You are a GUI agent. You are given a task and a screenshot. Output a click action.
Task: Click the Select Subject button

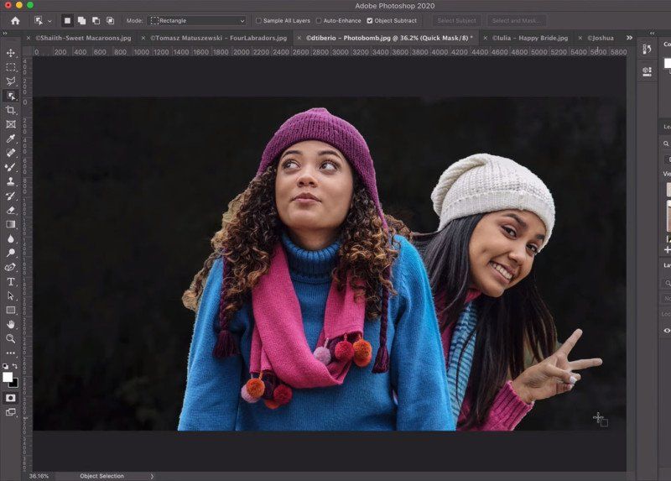tap(456, 20)
